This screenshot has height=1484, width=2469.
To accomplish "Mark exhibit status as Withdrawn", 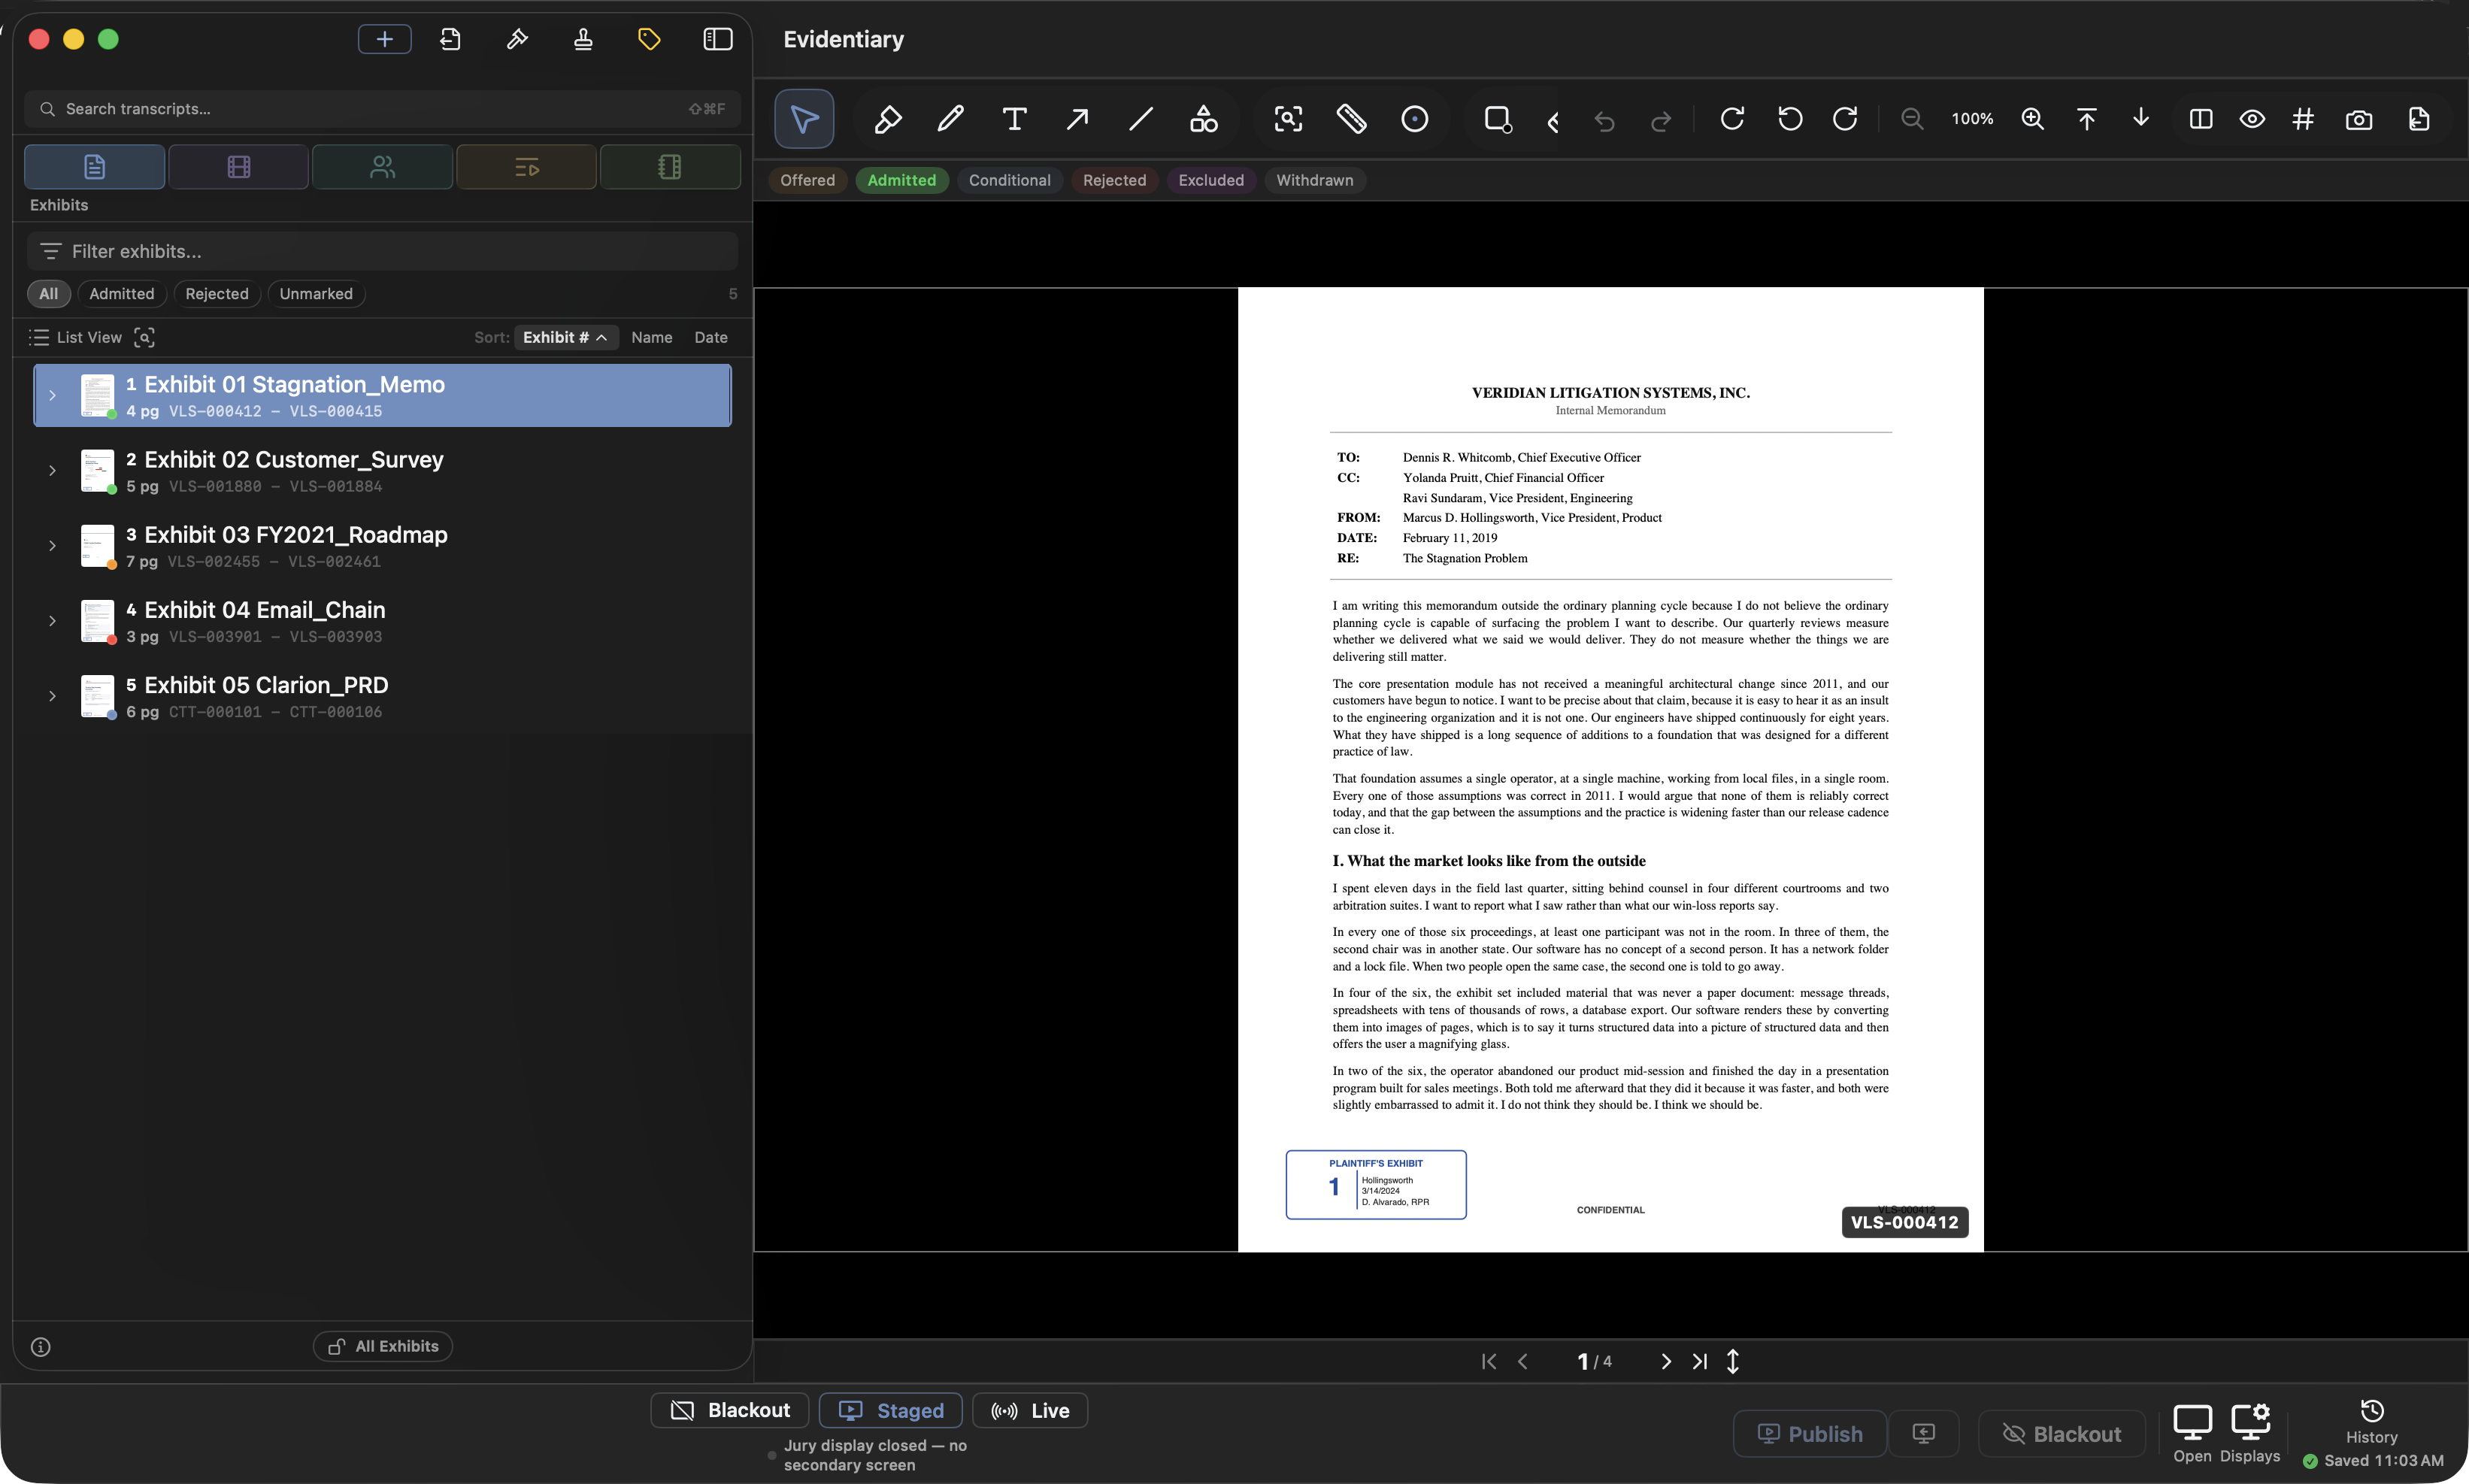I will 1314,180.
